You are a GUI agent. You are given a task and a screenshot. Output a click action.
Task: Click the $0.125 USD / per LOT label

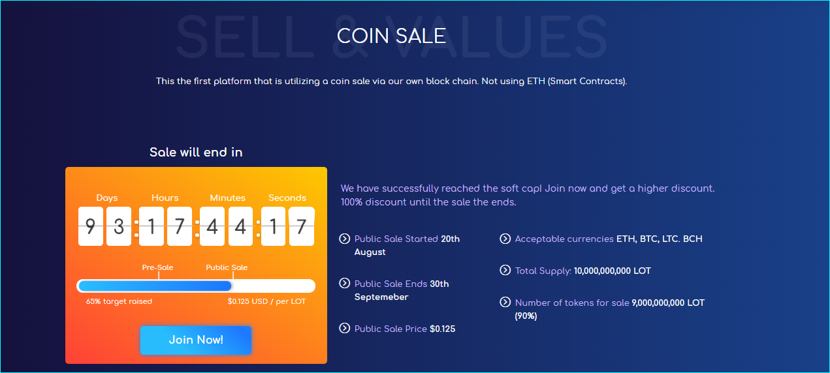tap(266, 301)
